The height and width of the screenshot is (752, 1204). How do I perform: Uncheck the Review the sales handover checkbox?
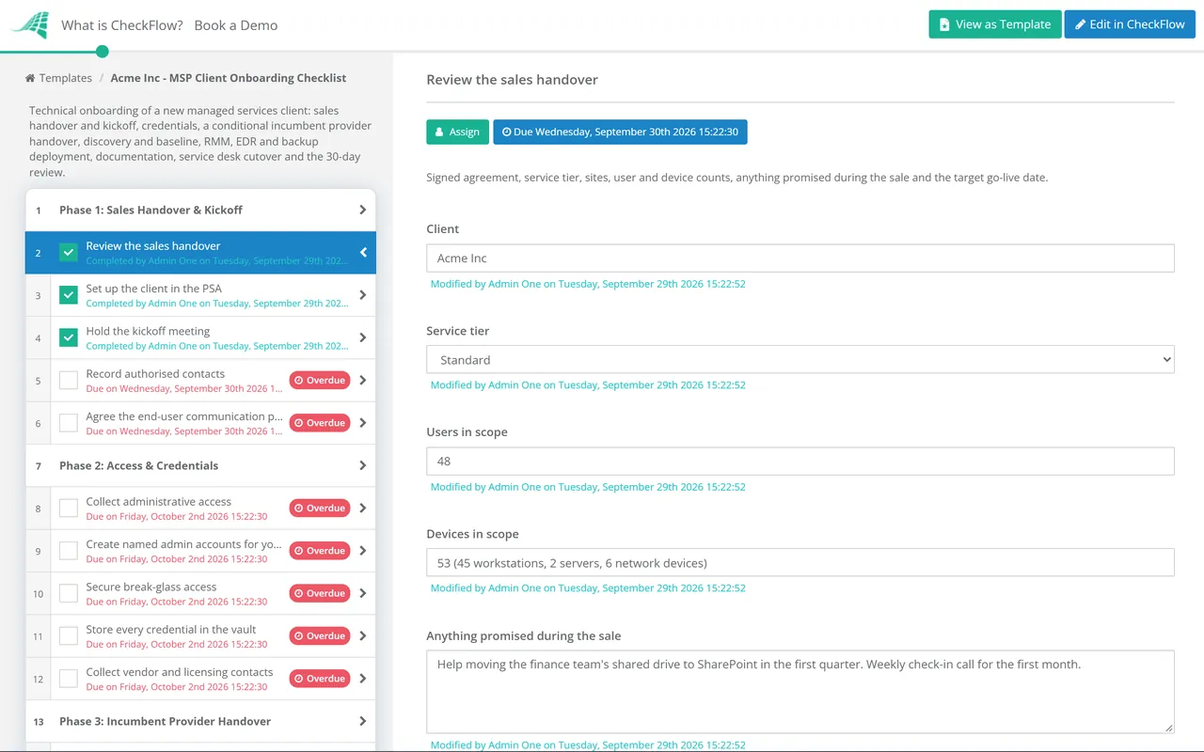[x=69, y=253]
